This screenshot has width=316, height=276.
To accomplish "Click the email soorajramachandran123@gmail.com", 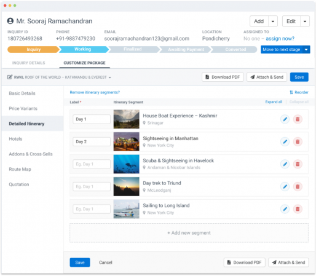I will point(147,39).
